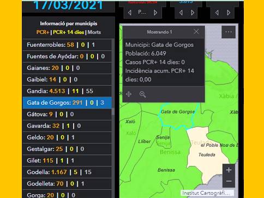
Task: Select the Godelleta row
Action: click(x=67, y=184)
